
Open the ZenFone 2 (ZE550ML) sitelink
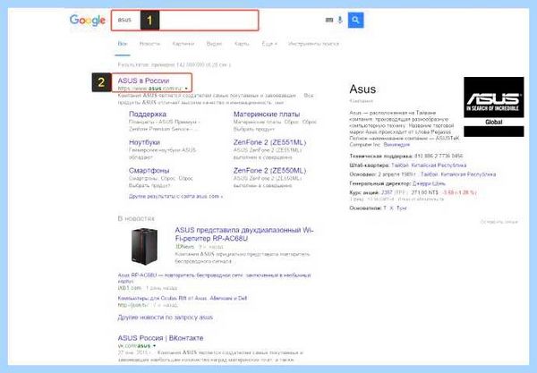coord(269,170)
